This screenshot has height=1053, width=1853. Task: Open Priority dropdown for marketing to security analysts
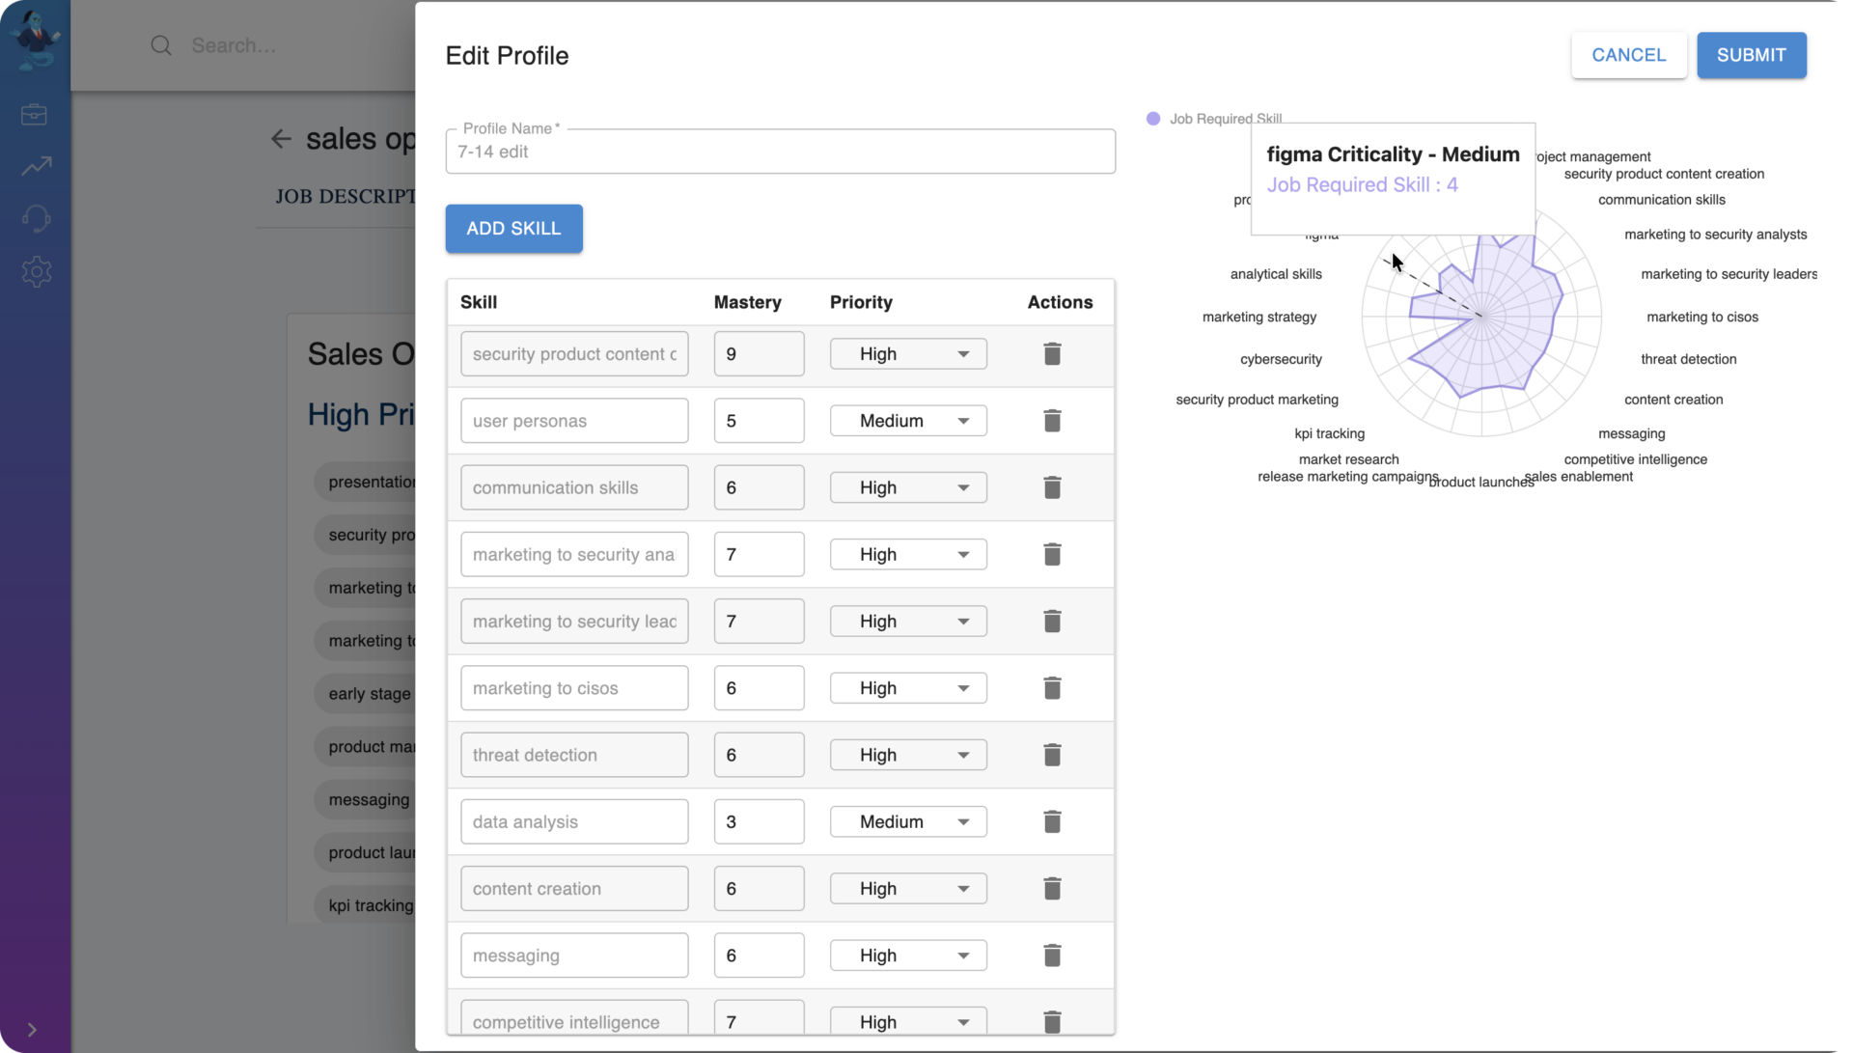pyautogui.click(x=908, y=554)
